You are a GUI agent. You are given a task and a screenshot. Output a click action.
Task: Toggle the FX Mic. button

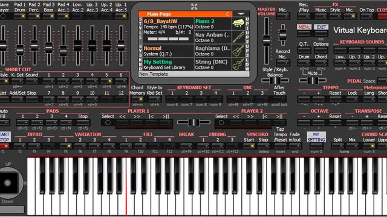click(350, 16)
